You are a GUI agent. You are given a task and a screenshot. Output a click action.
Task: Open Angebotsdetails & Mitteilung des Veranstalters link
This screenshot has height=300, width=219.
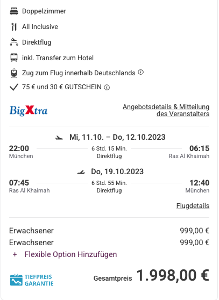coord(166,110)
